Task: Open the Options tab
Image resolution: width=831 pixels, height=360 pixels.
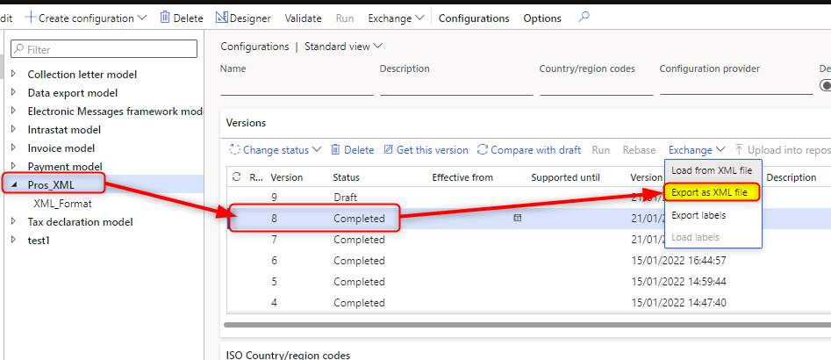Action: (542, 18)
